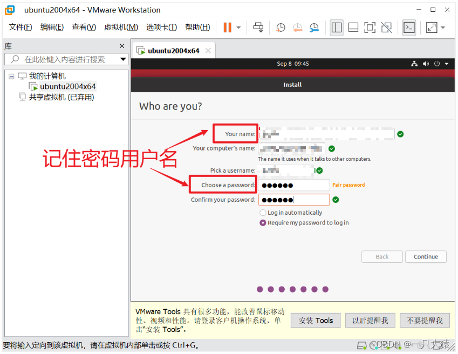This screenshot has width=458, height=354.
Task: Click the 不要提醒我 button
Action: (425, 321)
